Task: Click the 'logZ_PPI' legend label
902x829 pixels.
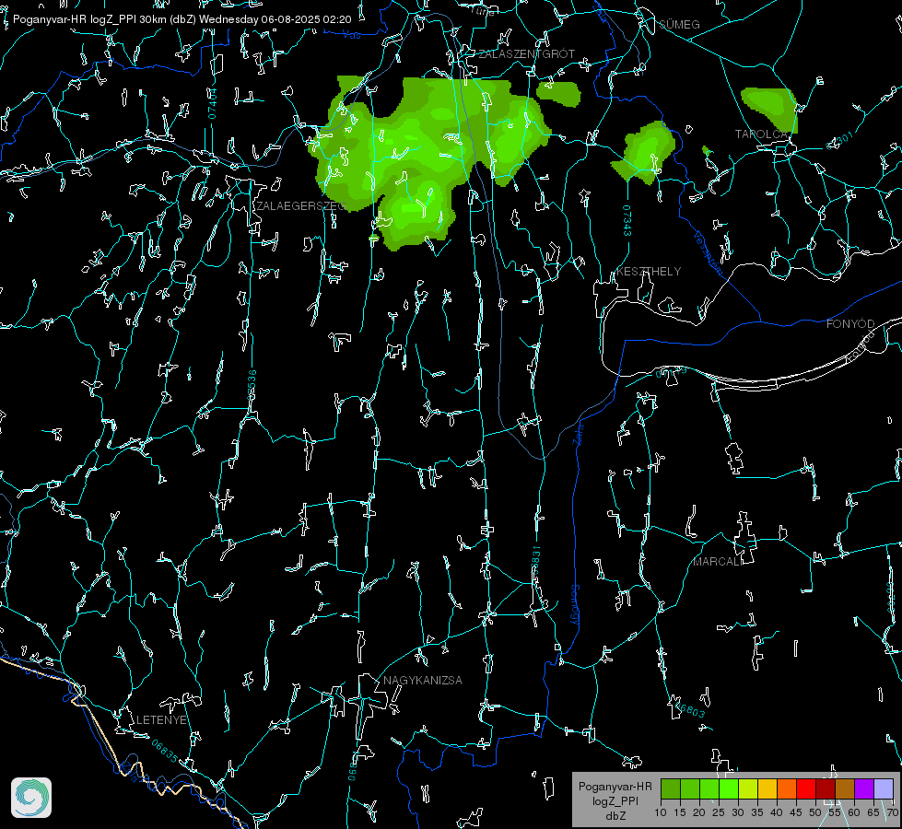Action: click(615, 800)
